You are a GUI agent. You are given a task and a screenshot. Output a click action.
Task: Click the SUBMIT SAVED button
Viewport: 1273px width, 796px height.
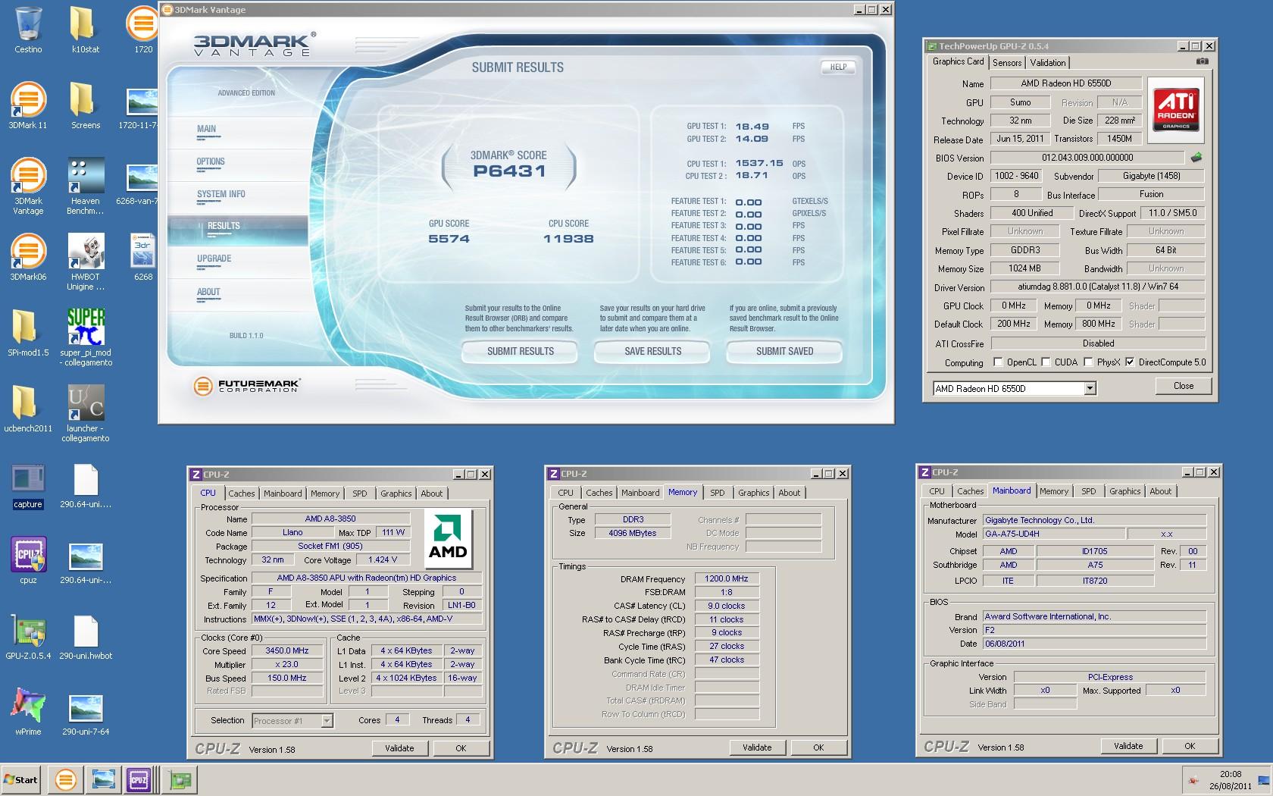784,351
